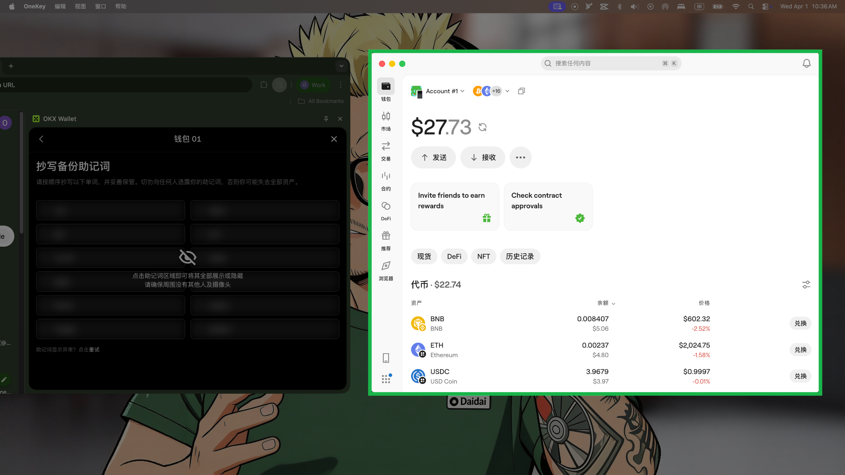The image size is (845, 475).
Task: Copy account address icon next to networks
Action: click(521, 91)
